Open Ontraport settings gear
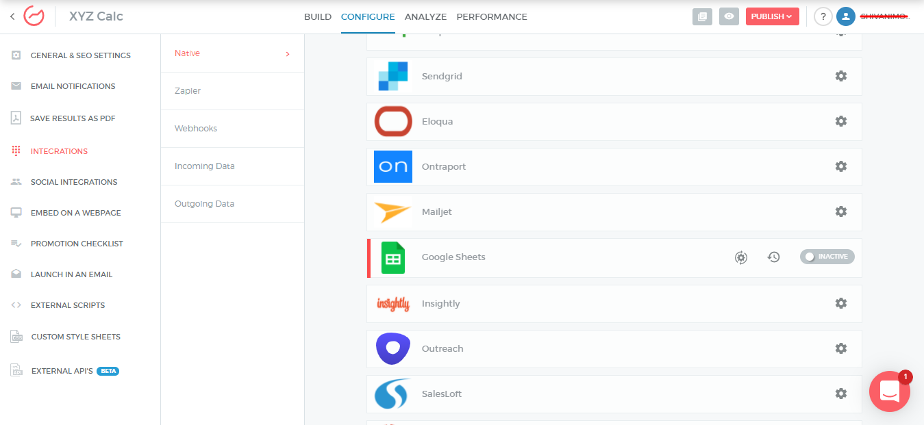Image resolution: width=924 pixels, height=425 pixels. [841, 166]
